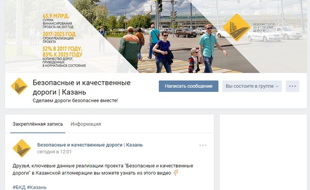
Task: Open the group avatar beside the title
Action: pos(19,86)
